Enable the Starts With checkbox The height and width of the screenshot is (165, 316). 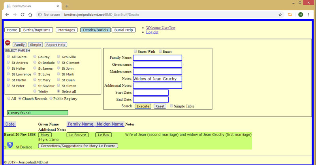(x=135, y=52)
